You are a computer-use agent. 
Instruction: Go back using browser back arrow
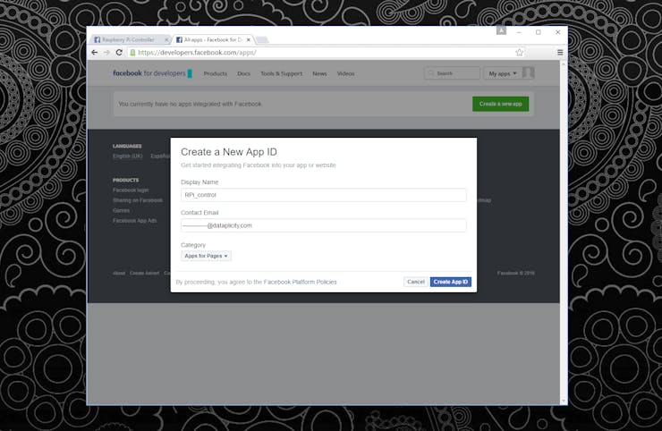pos(95,53)
